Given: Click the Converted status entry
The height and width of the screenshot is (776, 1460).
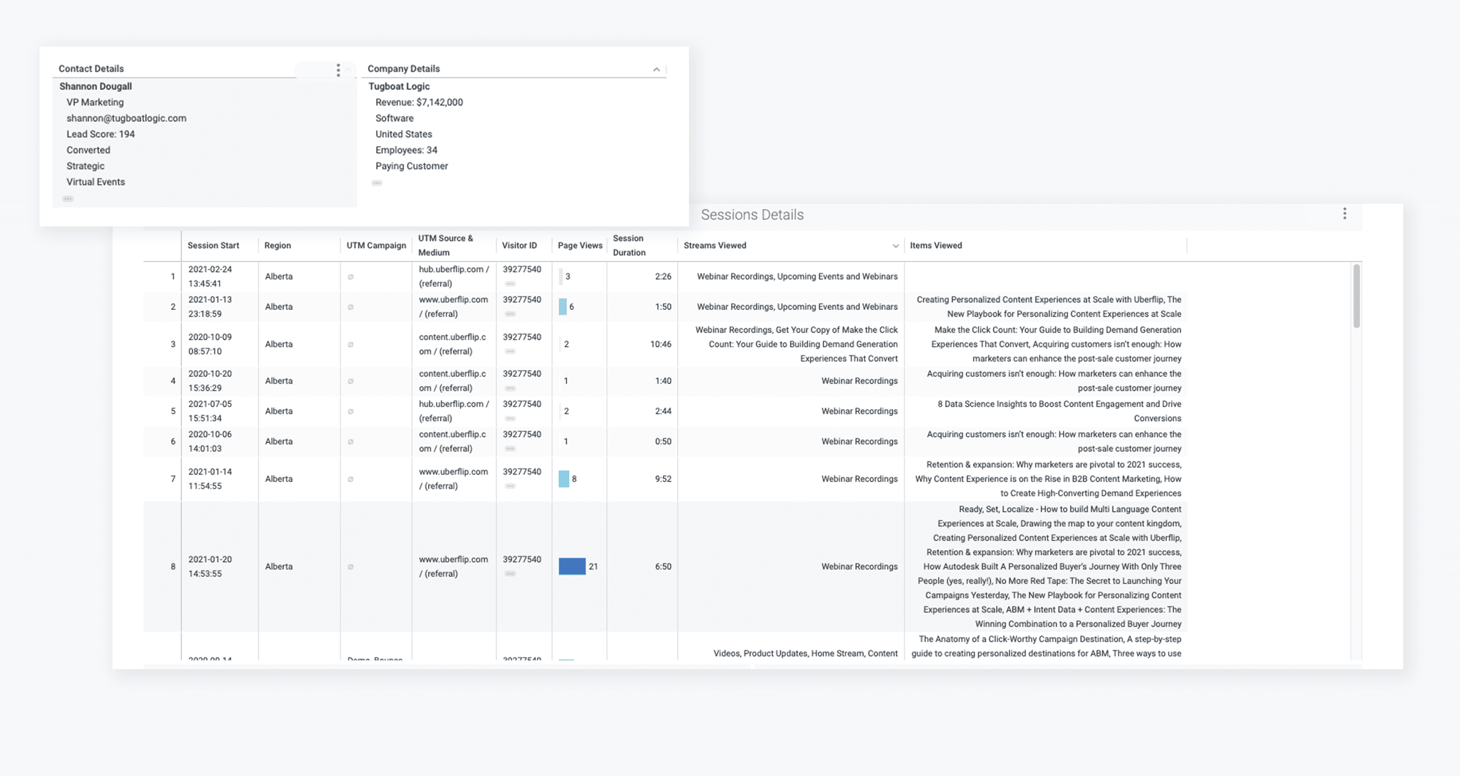Looking at the screenshot, I should point(88,149).
